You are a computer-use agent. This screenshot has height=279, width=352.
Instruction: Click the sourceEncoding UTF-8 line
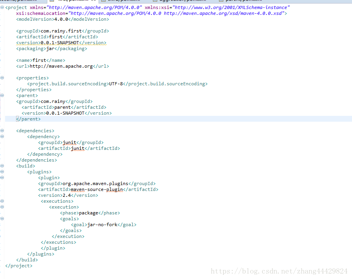click(117, 84)
